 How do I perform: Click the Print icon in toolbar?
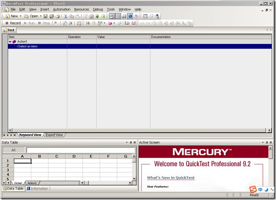(x=57, y=16)
